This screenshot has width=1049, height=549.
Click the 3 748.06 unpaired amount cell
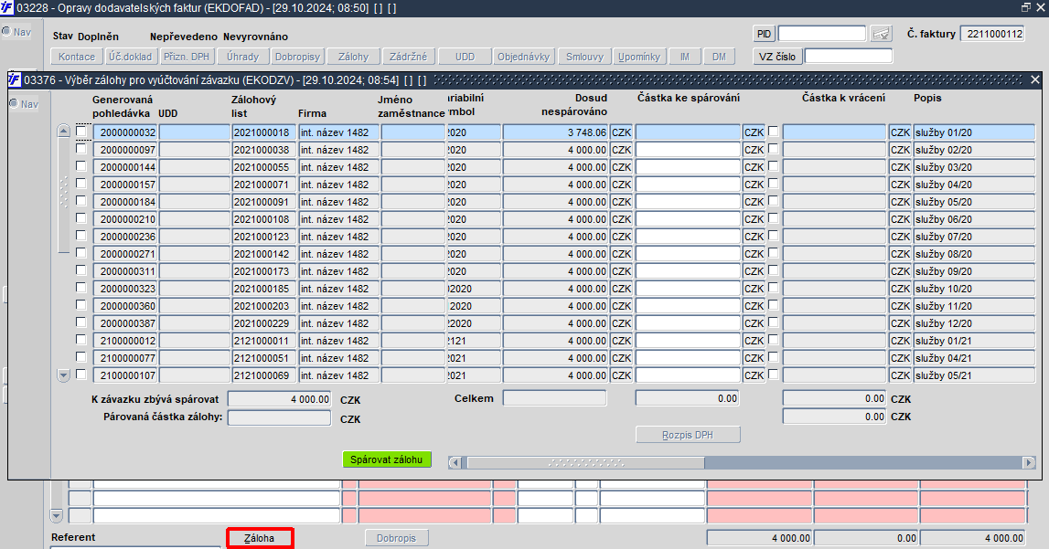coord(555,132)
